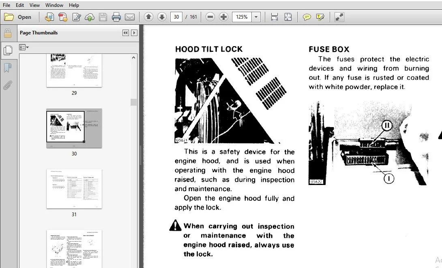Viewport: 442px width, 268px height.
Task: Click the fit width scrolling icon
Action: click(274, 17)
